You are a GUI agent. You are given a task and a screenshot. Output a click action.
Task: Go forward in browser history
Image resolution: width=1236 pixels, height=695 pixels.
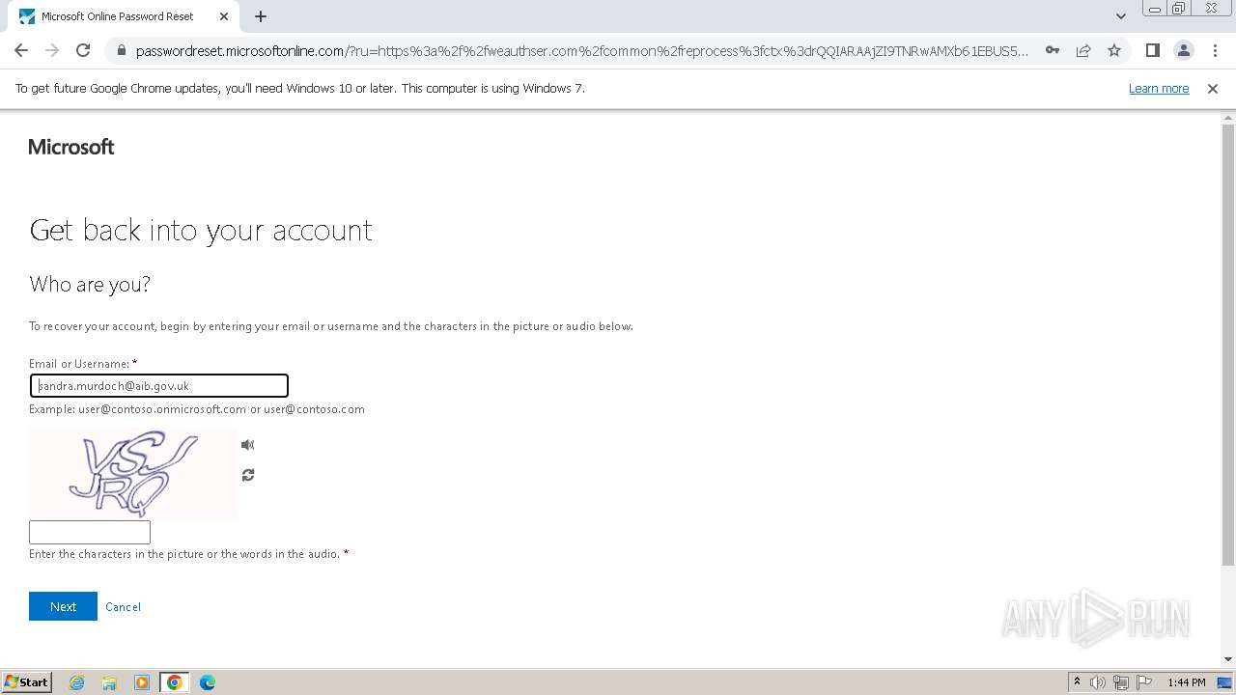click(52, 50)
